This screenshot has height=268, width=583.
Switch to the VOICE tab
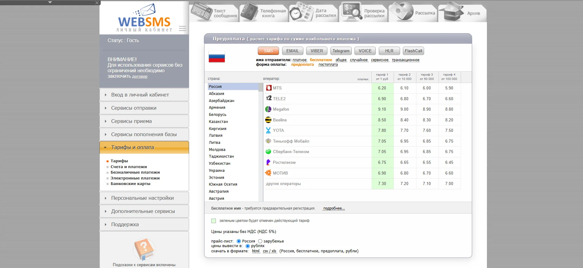click(365, 51)
